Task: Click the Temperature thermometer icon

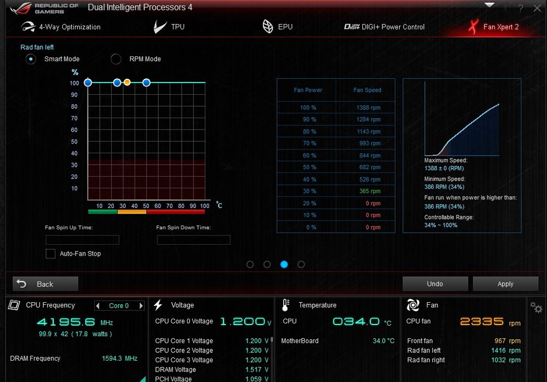Action: click(x=285, y=305)
